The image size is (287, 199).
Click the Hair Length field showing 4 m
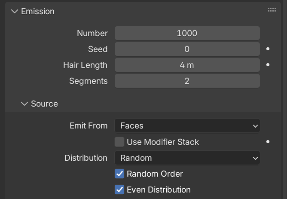coord(187,65)
